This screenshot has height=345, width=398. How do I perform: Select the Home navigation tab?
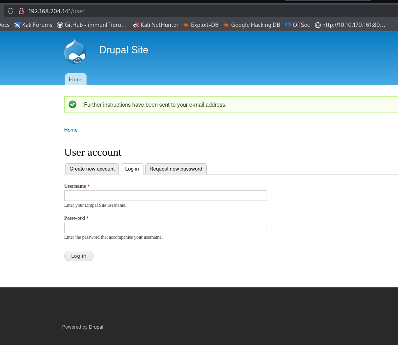[x=76, y=79]
